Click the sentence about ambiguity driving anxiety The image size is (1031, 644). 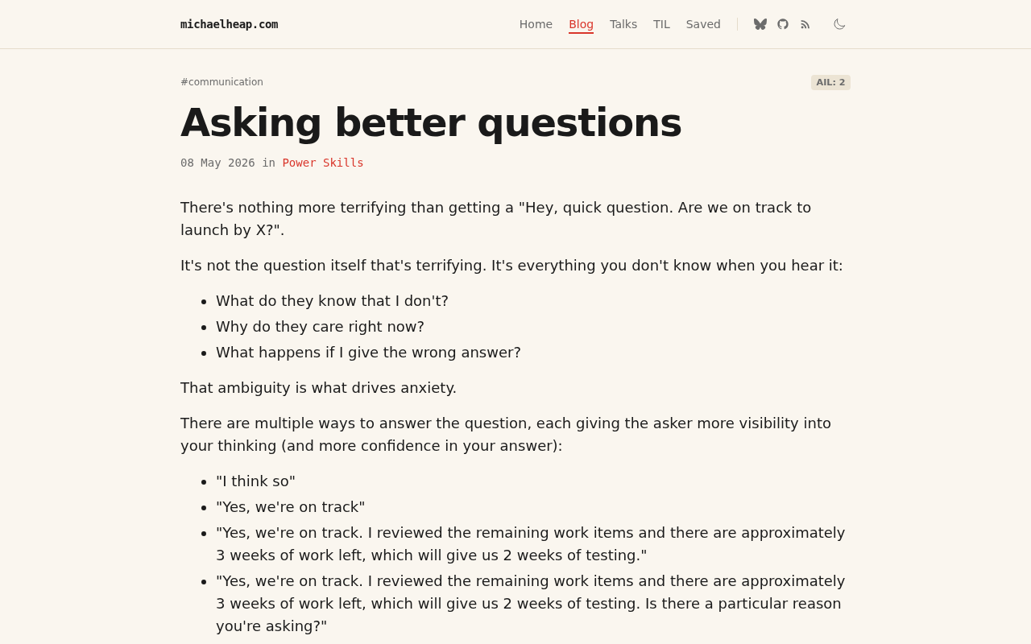click(x=318, y=388)
